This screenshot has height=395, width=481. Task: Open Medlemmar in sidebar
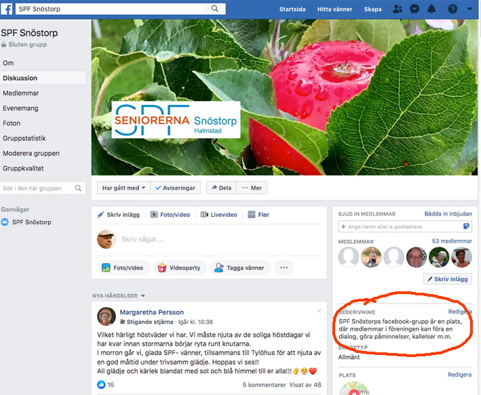click(x=21, y=93)
